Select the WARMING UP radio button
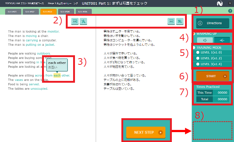 (x=194, y=34)
